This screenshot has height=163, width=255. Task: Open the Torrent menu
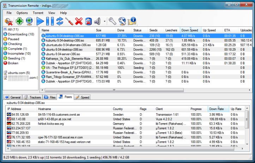tap(38, 13)
